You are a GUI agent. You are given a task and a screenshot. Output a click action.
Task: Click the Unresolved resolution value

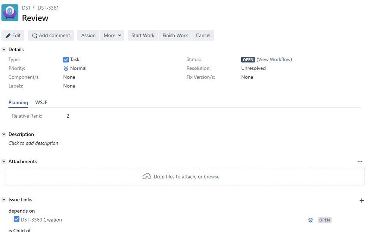tap(254, 68)
